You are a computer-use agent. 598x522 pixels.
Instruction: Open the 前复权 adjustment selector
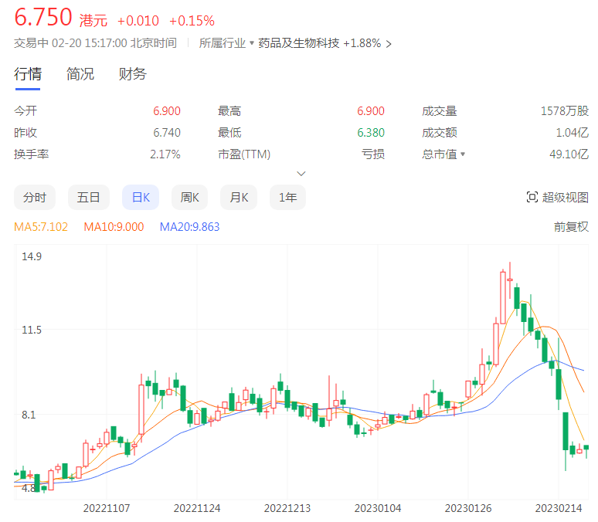click(571, 227)
